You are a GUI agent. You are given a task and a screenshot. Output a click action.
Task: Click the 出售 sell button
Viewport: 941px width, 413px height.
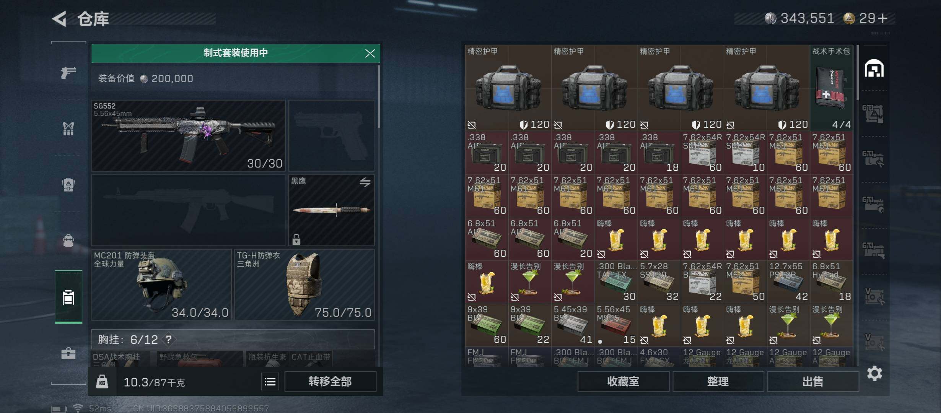click(x=813, y=381)
